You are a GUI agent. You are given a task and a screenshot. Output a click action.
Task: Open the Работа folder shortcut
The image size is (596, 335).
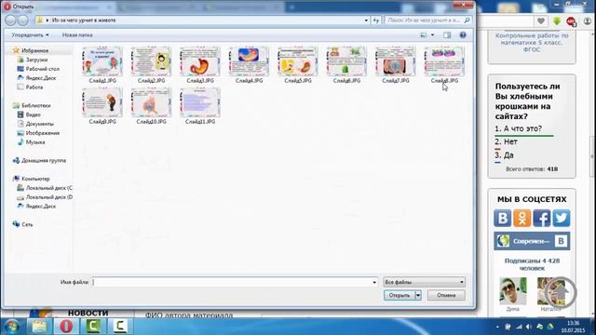pyautogui.click(x=34, y=87)
